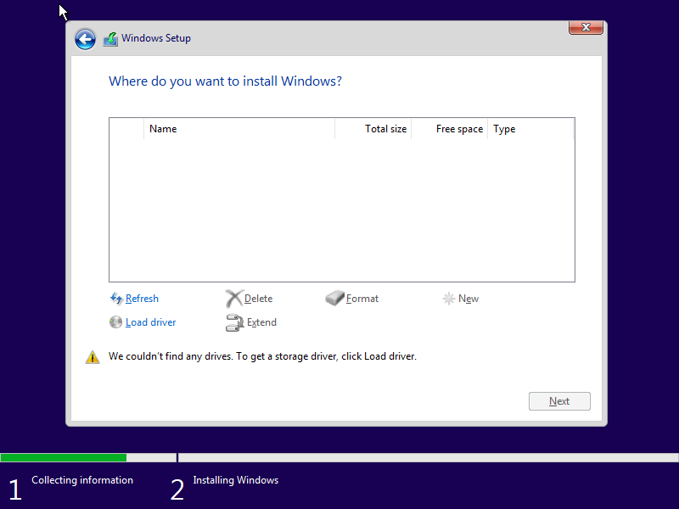679x509 pixels.
Task: Click the Format drive icon
Action: click(335, 299)
